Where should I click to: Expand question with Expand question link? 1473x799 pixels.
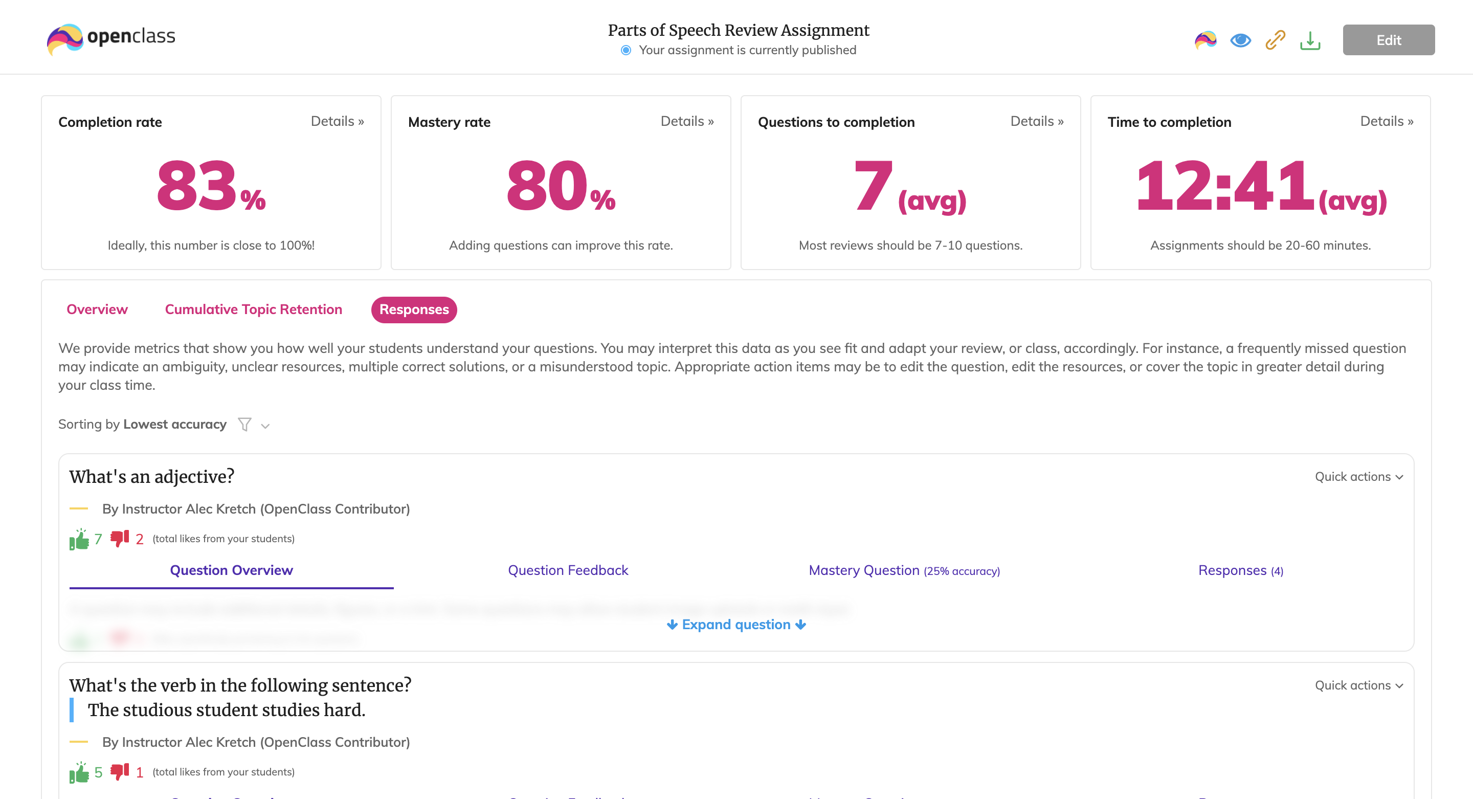pyautogui.click(x=736, y=625)
